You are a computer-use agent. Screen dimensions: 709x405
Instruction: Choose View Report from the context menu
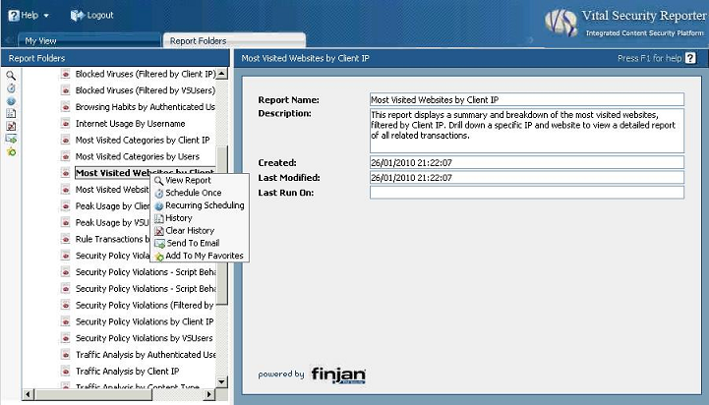click(188, 181)
